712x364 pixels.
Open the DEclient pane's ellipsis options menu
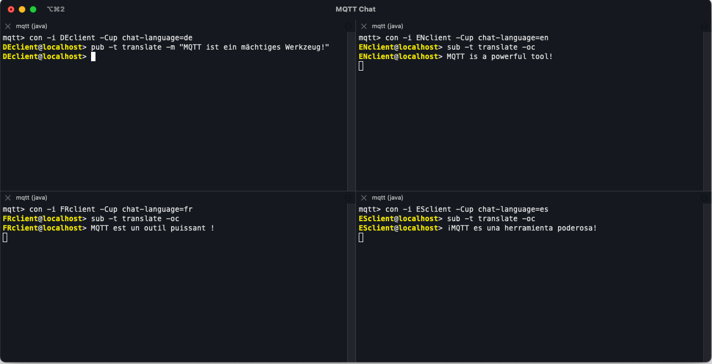[x=348, y=26]
